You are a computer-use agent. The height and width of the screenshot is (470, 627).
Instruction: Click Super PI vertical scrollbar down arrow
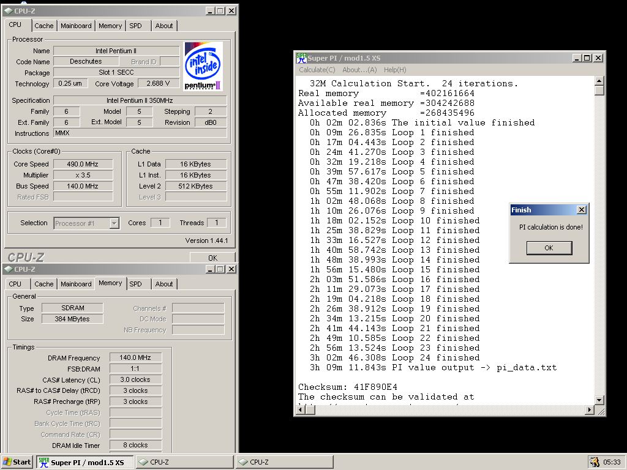[599, 400]
